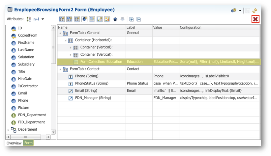This screenshot has width=271, height=156.
Task: Select the PhoneStatus (String) row
Action: click(x=159, y=84)
